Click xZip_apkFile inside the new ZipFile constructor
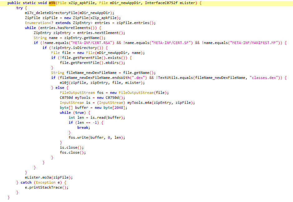 pos(103,18)
